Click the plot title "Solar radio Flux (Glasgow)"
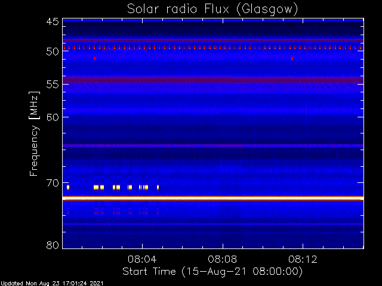 coord(212,9)
